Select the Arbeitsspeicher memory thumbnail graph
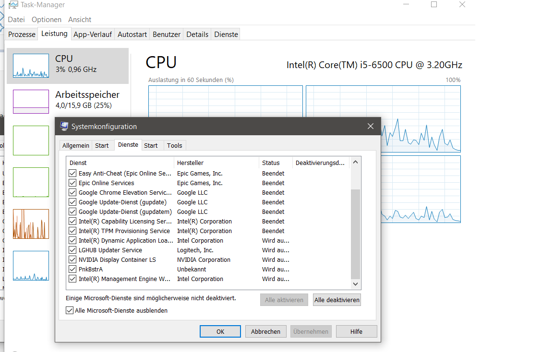The width and height of the screenshot is (553, 352). coord(31,102)
